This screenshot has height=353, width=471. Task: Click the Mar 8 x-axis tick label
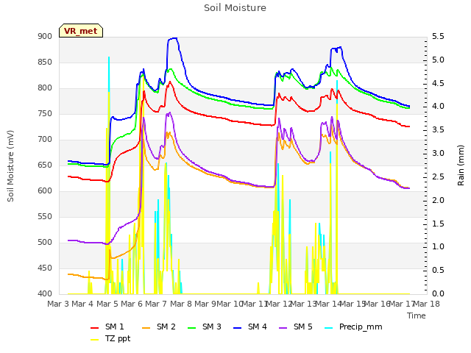(x=181, y=304)
